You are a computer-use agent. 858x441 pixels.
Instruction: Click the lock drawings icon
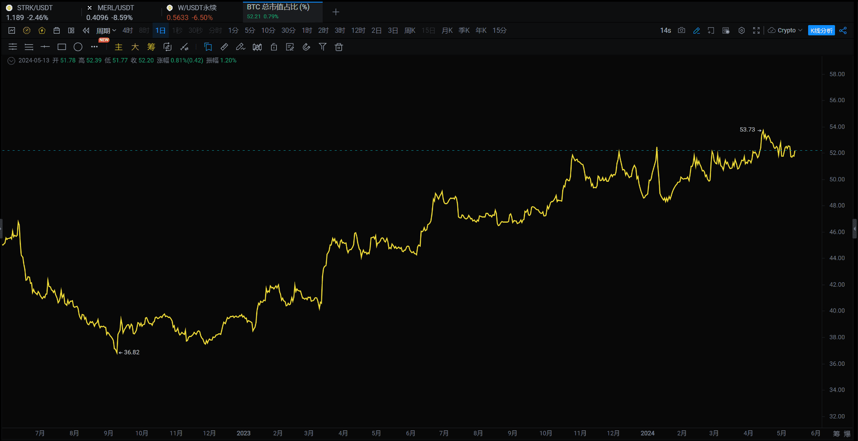(274, 47)
